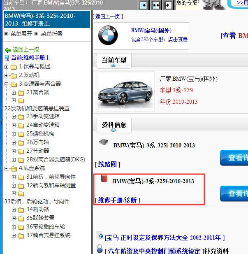
Task: Click the folder icon of 21离合器
Action: 21,93
